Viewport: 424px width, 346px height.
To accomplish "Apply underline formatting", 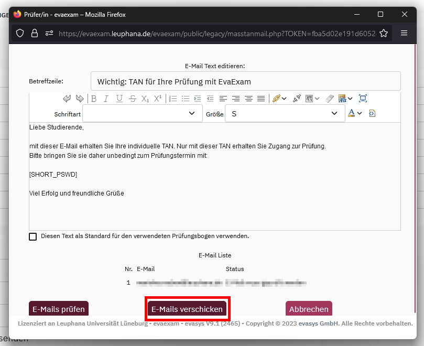I will coord(119,99).
